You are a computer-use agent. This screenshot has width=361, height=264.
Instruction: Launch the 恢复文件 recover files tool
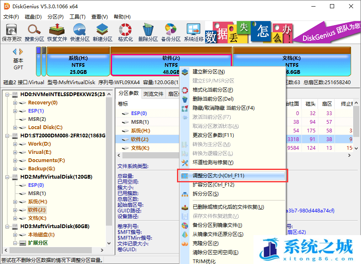(x=57, y=33)
